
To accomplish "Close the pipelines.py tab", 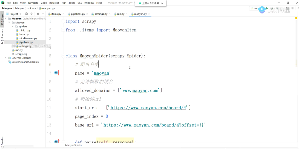I will coord(87,14).
